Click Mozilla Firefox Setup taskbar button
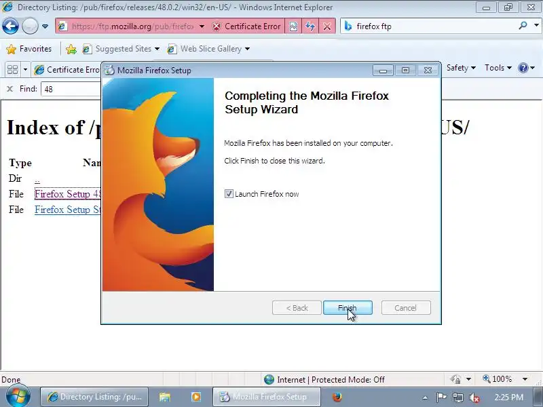This screenshot has height=407, width=543. click(267, 397)
